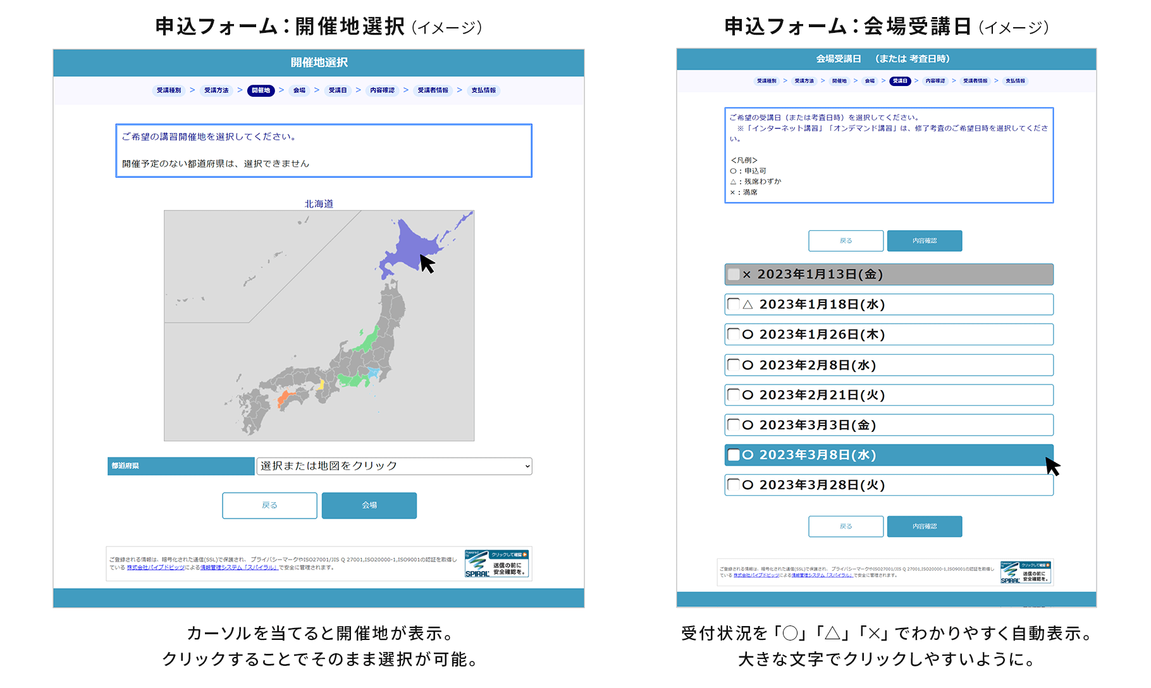Click the orange-highlighted prefecture on the map

coord(285,398)
